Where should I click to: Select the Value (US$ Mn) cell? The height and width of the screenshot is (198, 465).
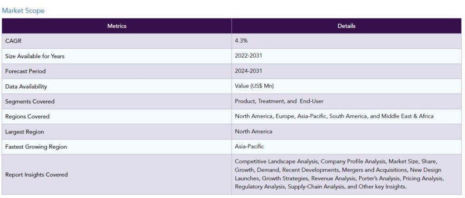[346, 86]
